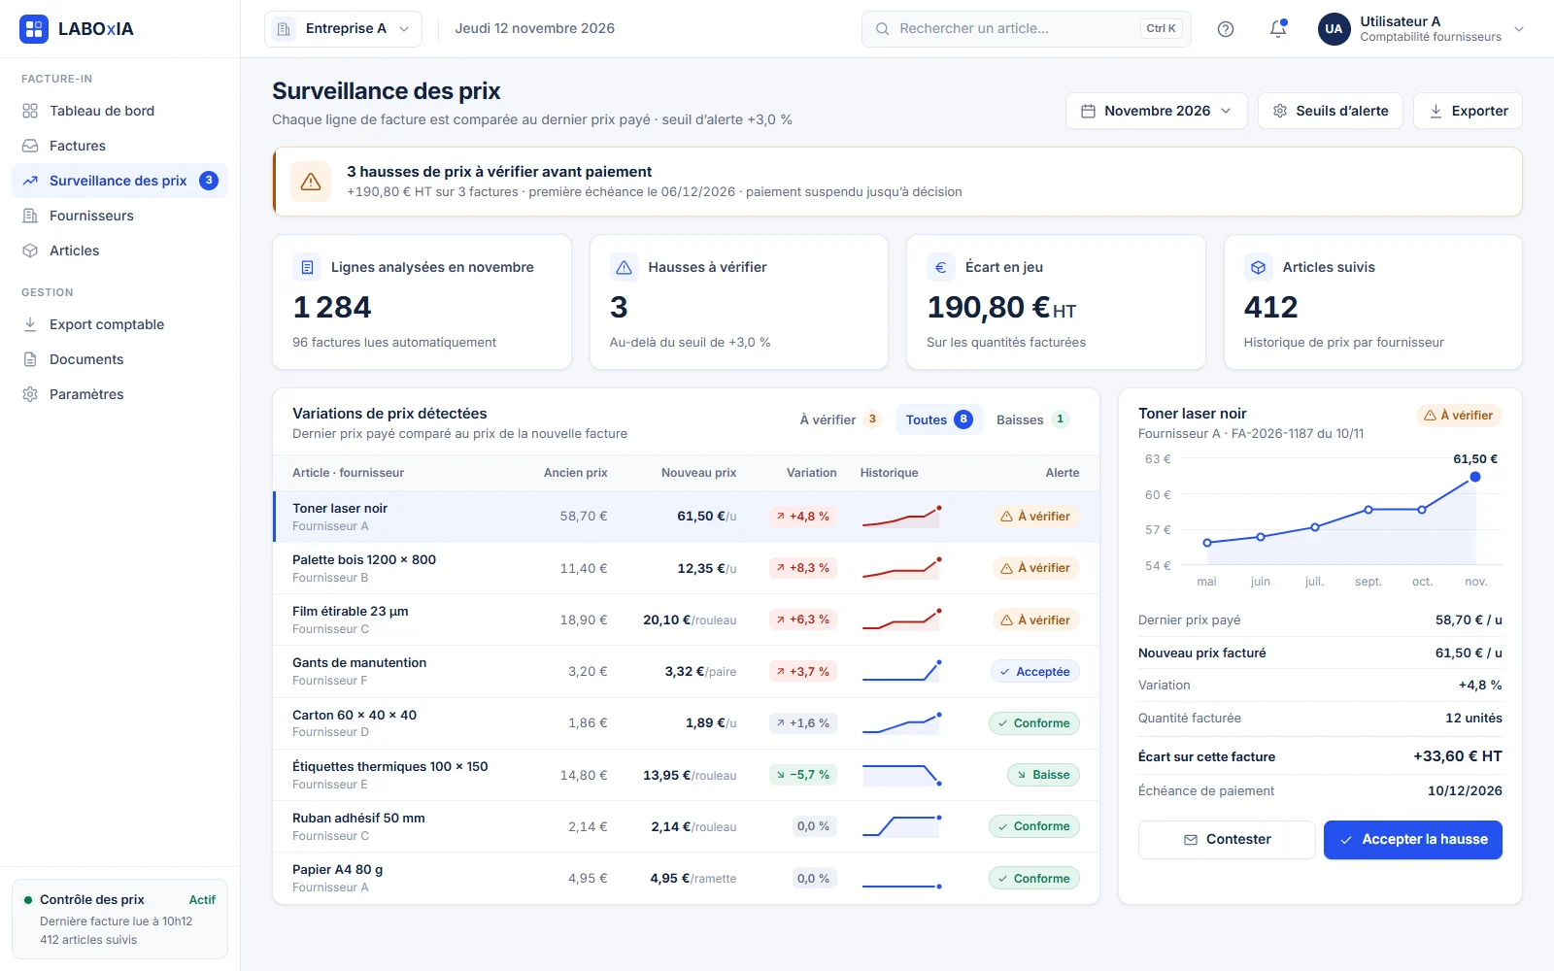This screenshot has height=971, width=1554.
Task: Click the Rechercher un article search field
Action: [x=1027, y=29]
